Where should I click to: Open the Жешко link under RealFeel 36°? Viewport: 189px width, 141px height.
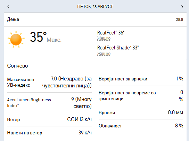point(104,38)
